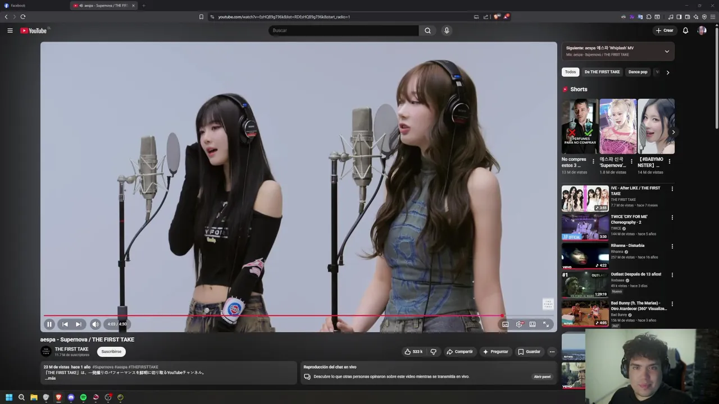The height and width of the screenshot is (404, 719).
Task: Open TWICE CRY FOR ME video
Action: 585,227
